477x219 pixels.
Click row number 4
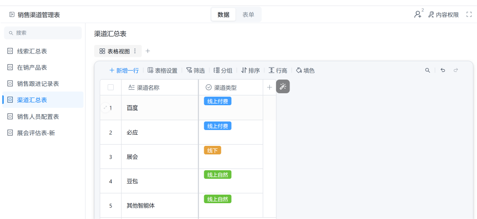(x=111, y=181)
